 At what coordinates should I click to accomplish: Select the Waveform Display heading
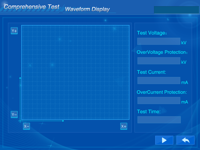[87, 9]
